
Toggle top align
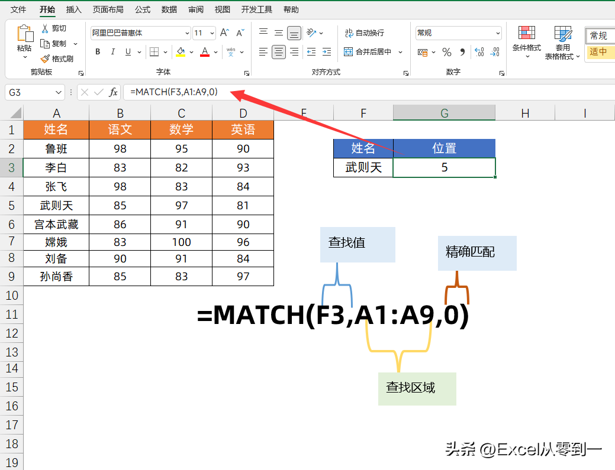coord(263,33)
